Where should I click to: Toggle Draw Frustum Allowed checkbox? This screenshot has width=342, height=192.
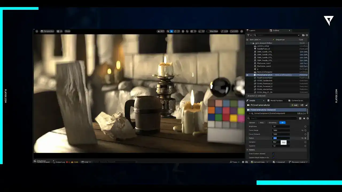pyautogui.click(x=273, y=154)
